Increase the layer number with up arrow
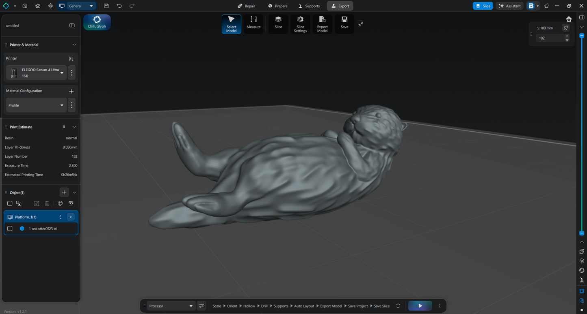This screenshot has width=587, height=314. [x=567, y=36]
